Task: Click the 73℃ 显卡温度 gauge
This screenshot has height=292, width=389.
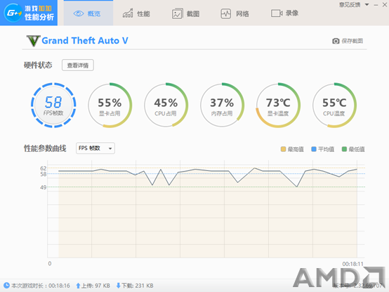Action: coord(278,105)
